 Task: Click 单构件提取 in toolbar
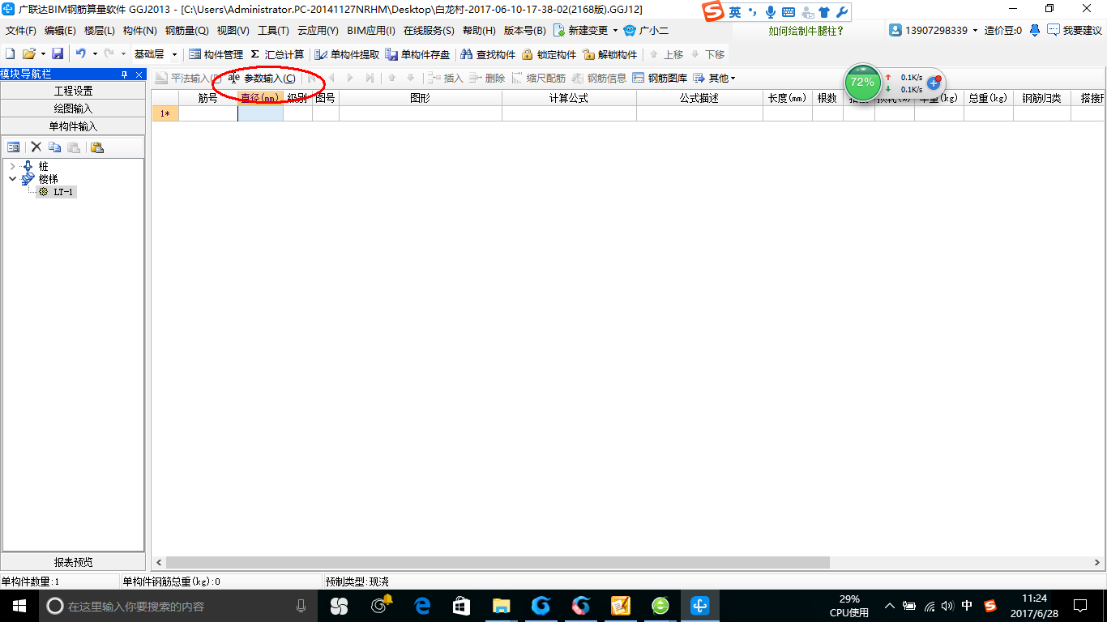(x=348, y=54)
